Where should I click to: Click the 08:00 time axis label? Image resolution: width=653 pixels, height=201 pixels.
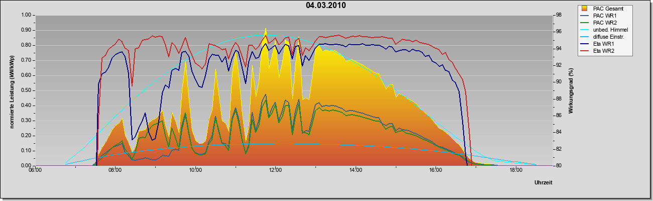[115, 171]
